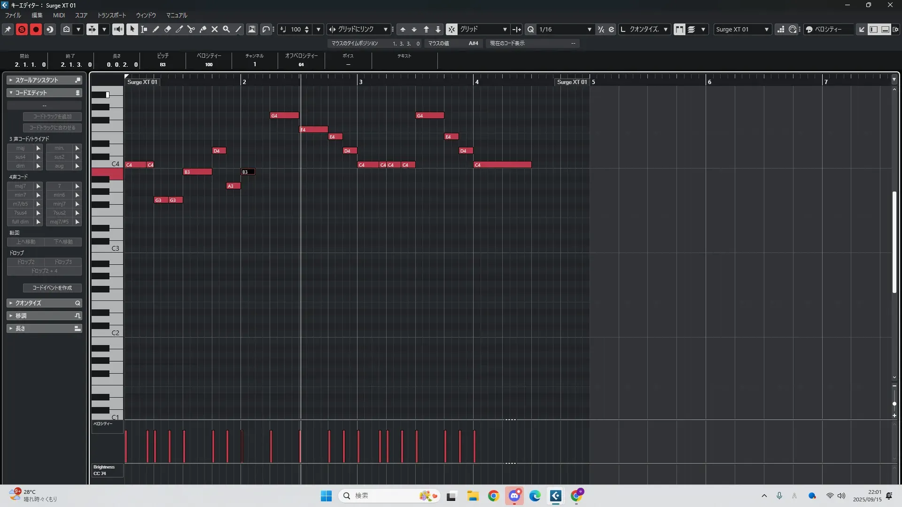This screenshot has width=902, height=507.
Task: Click the vertical zoom slider handle
Action: click(x=894, y=404)
